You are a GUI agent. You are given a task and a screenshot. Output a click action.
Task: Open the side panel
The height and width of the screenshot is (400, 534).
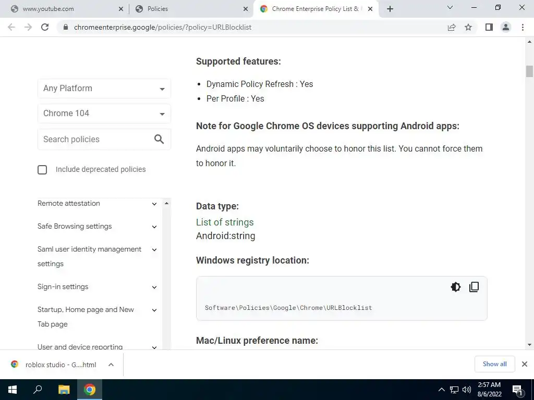[x=489, y=27]
